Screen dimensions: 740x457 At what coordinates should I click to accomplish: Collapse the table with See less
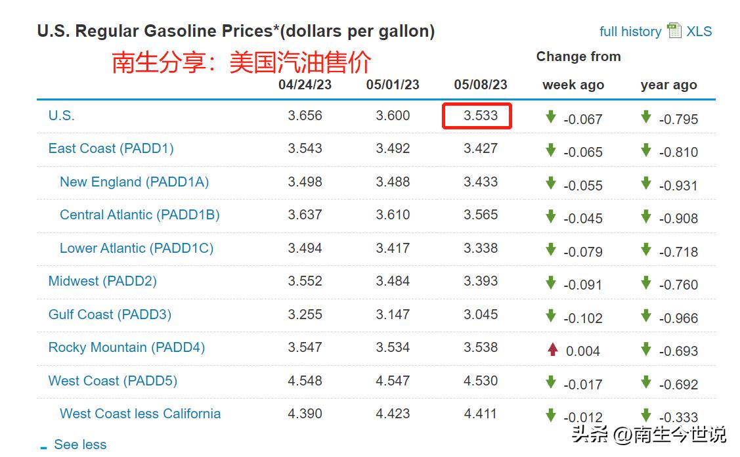click(x=79, y=445)
